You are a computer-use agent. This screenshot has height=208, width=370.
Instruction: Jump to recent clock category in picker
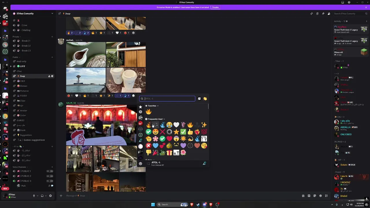[x=140, y=112]
